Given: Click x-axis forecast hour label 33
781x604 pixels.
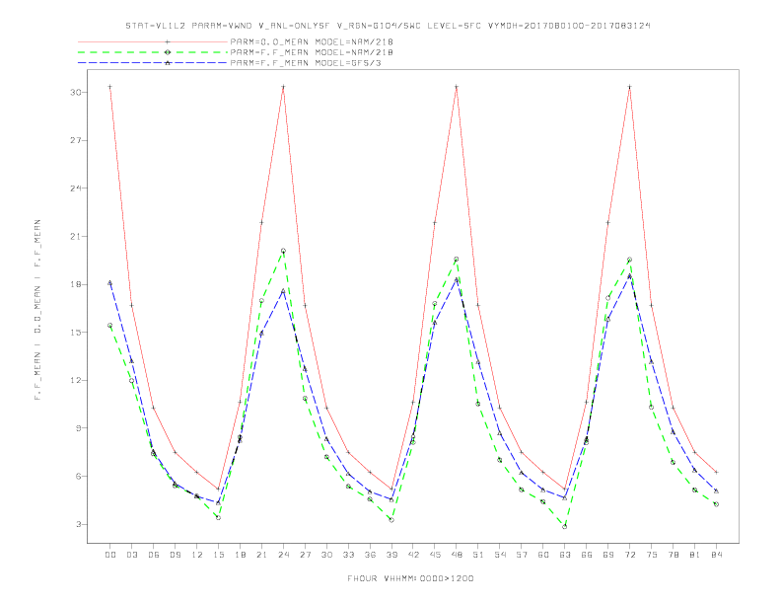Looking at the screenshot, I should 348,555.
